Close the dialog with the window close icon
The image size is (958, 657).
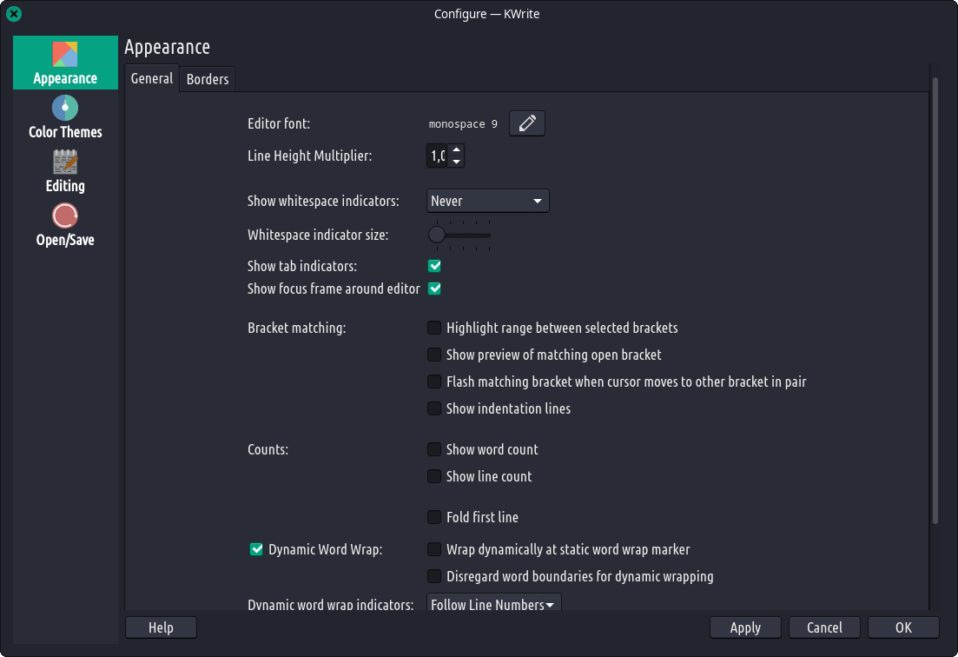point(15,14)
